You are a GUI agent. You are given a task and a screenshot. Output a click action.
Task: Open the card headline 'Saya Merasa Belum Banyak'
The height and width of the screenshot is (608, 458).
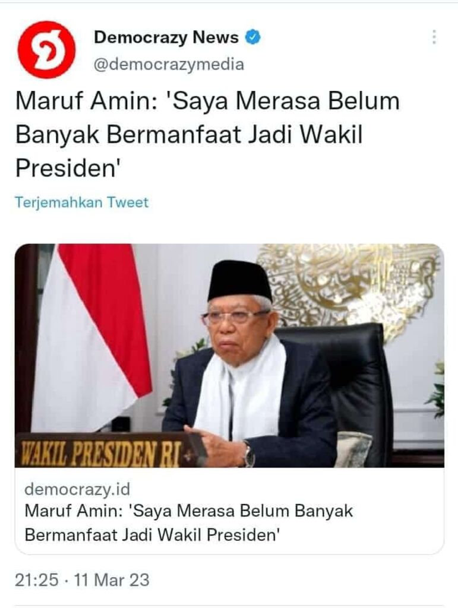coord(189,522)
